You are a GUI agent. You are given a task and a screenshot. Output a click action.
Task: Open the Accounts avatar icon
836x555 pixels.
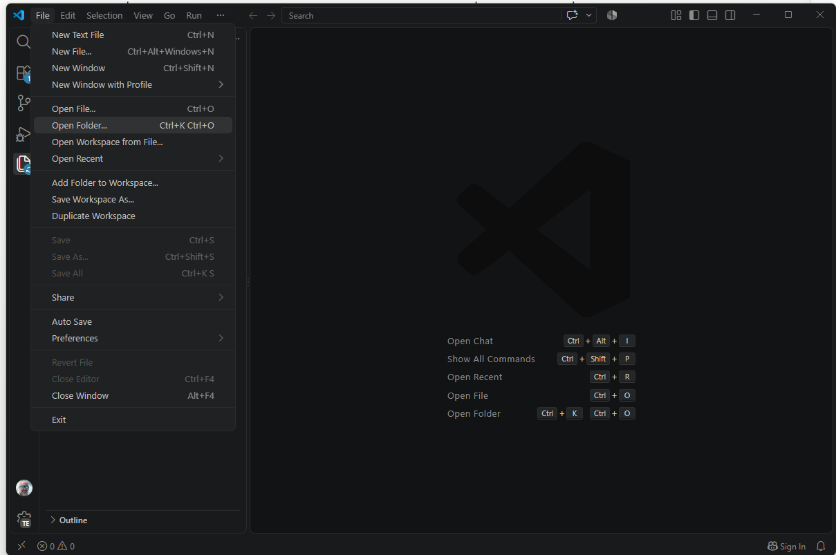[24, 488]
